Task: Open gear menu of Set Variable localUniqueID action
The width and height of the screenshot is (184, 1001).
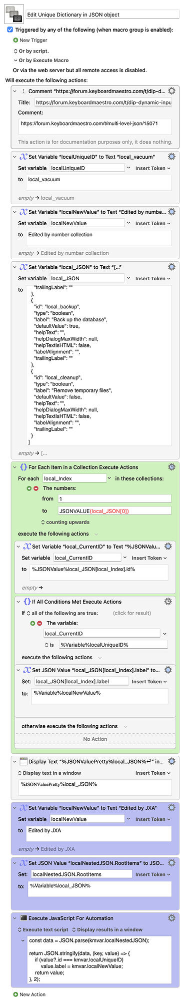Action: click(171, 157)
